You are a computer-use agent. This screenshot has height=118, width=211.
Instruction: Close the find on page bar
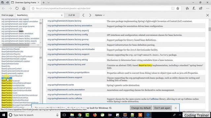pyautogui.click(x=207, y=15)
